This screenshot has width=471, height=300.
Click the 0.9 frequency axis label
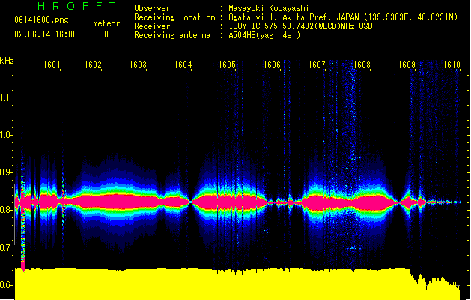coord(5,172)
